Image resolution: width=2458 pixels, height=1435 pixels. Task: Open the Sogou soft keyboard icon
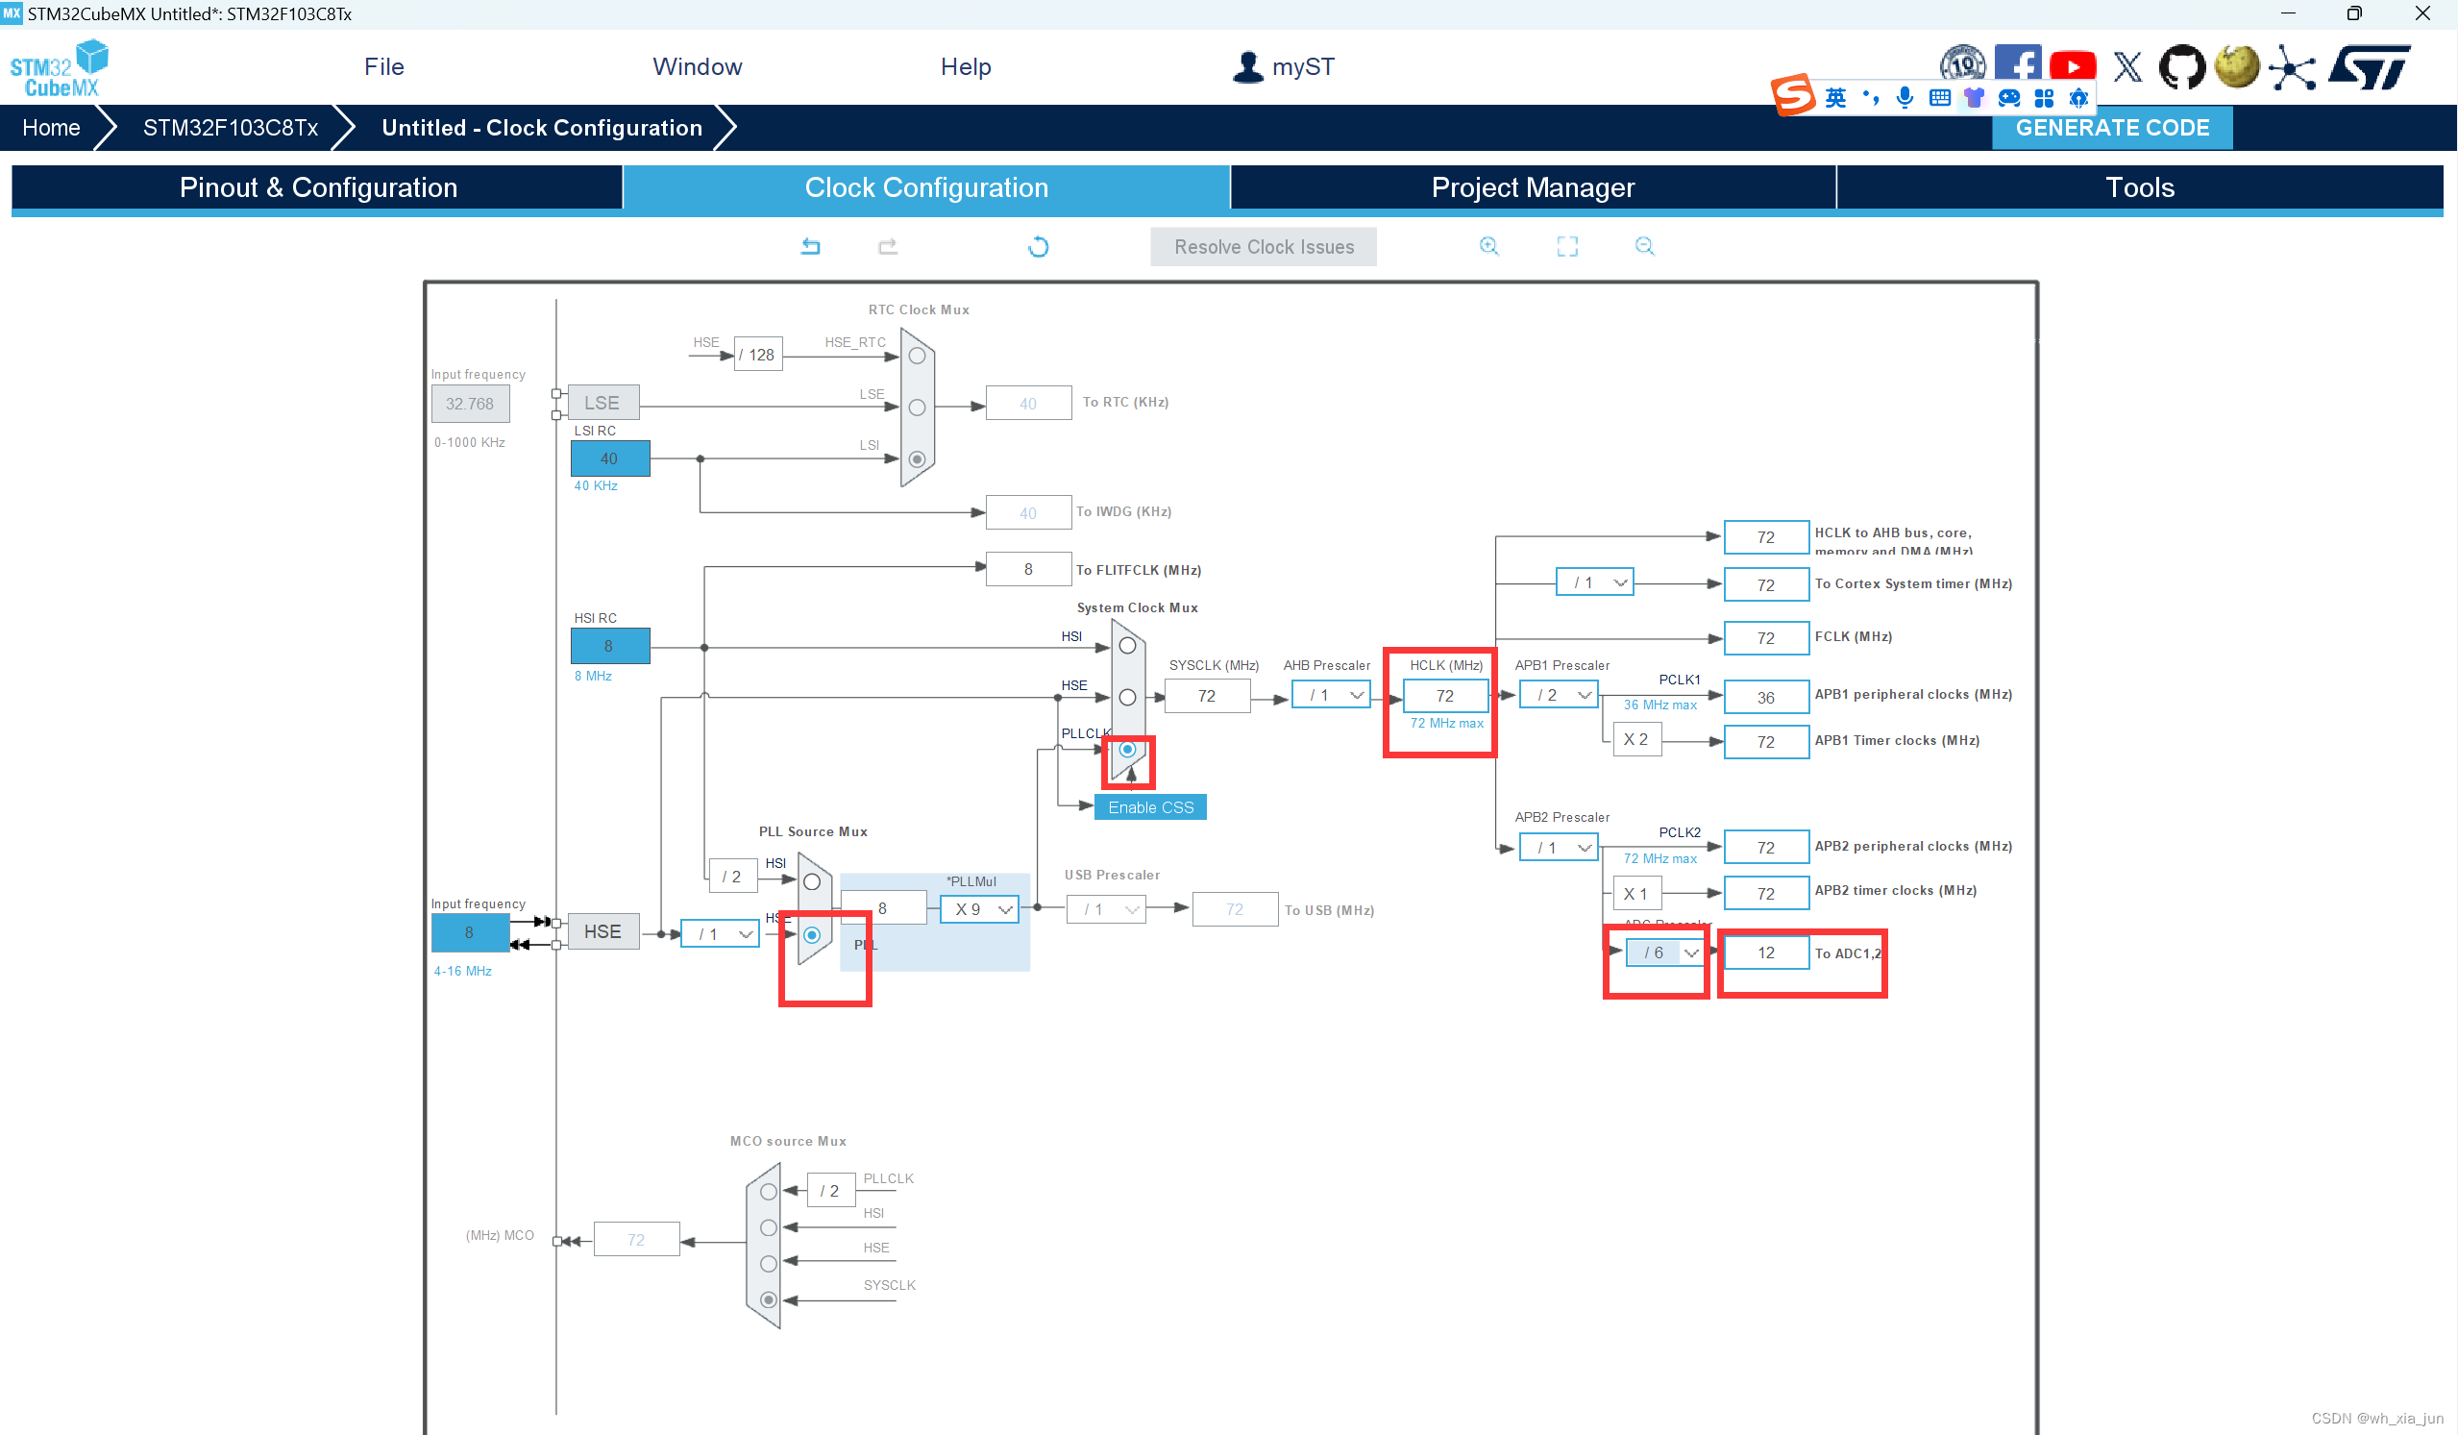coord(1940,97)
